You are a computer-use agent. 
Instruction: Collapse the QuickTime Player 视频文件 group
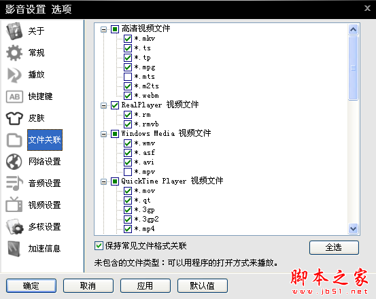[x=103, y=181]
